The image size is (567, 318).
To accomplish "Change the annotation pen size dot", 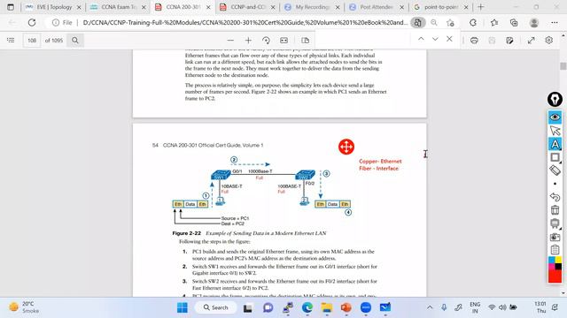I will click(x=555, y=184).
